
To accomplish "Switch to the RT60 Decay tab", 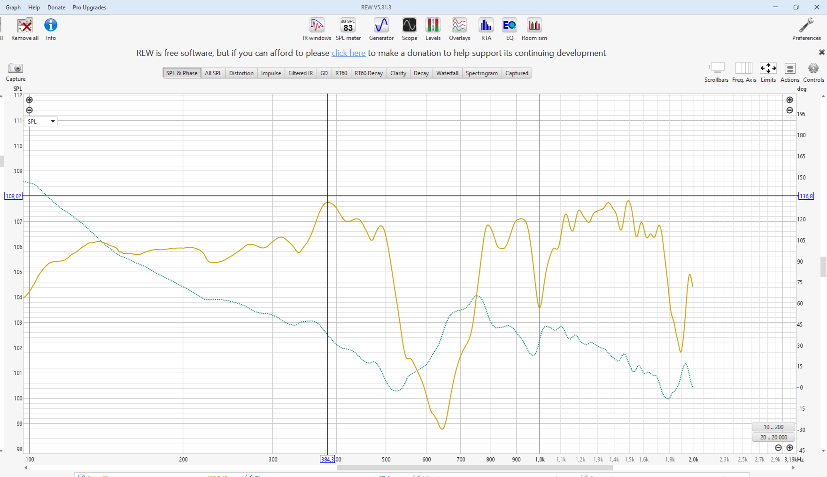I will [369, 73].
